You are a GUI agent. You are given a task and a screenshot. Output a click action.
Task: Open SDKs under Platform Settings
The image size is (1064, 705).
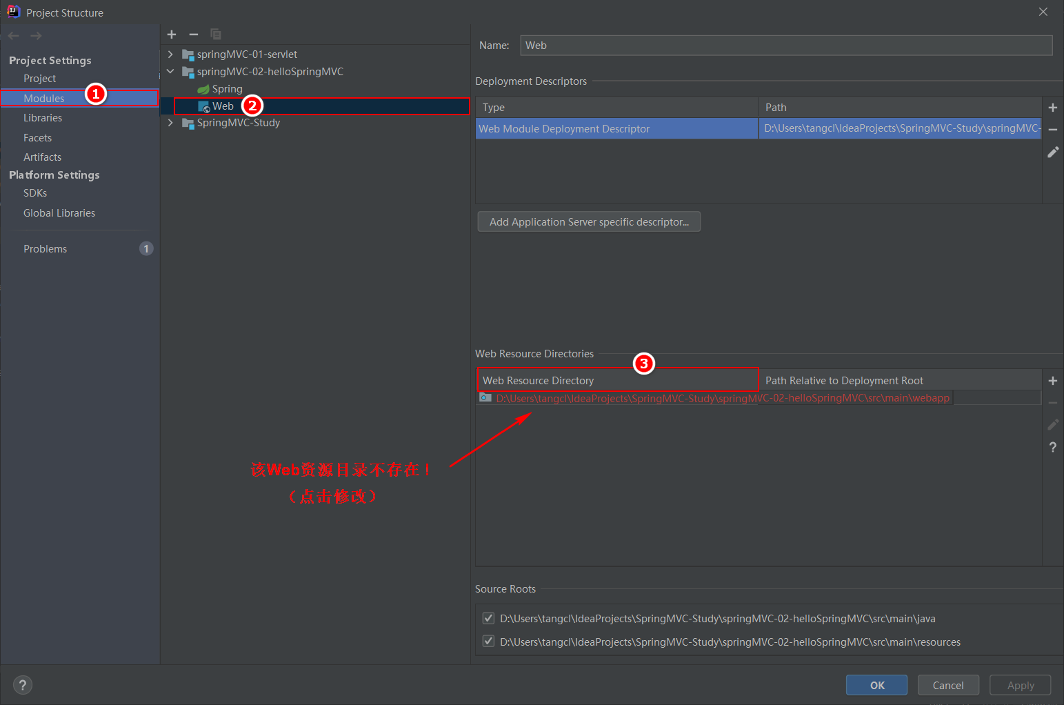click(x=35, y=193)
